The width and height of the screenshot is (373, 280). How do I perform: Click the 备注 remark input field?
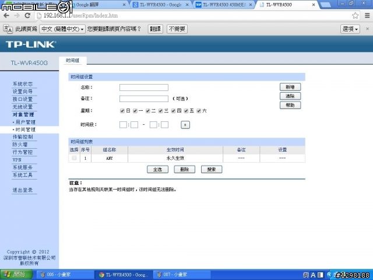point(144,99)
